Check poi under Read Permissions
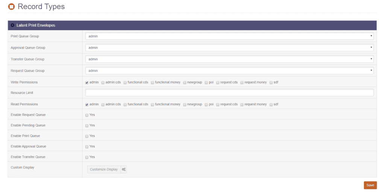 (206, 105)
